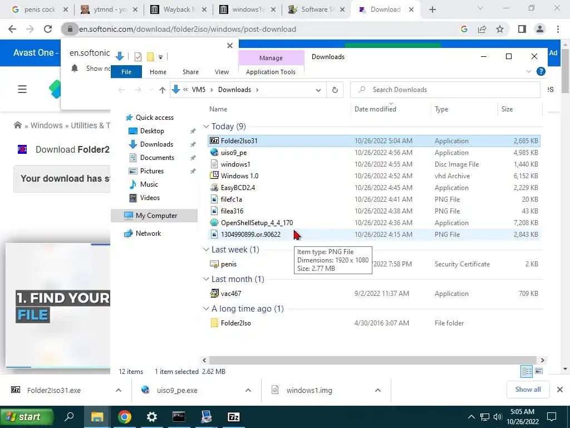Close the Chrome downloads bar

560,390
